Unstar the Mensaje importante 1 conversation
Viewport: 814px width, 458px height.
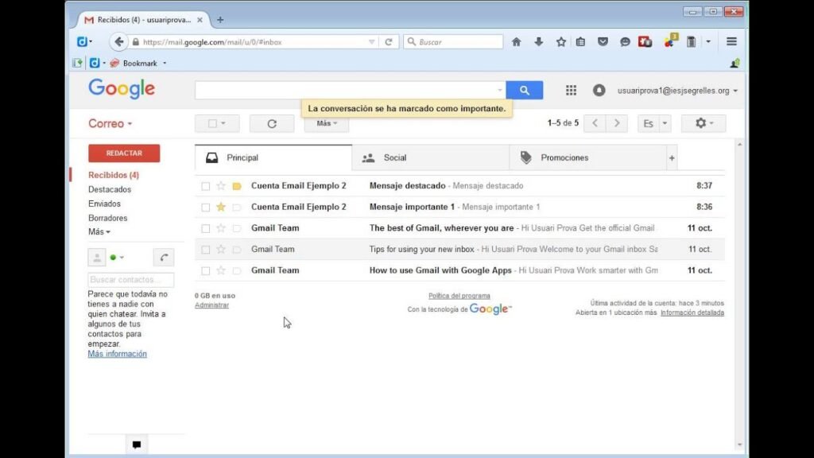[220, 207]
